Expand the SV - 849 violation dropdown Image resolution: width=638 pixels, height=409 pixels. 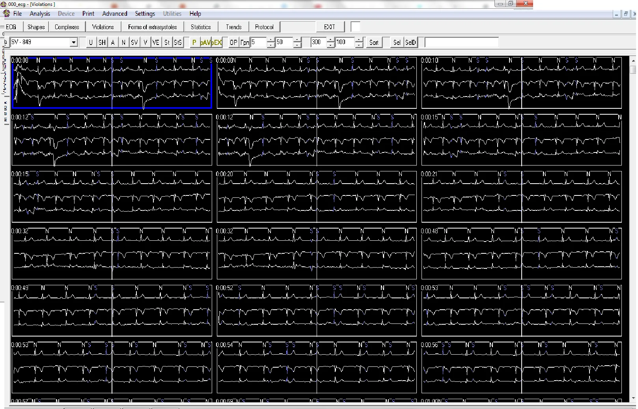pyautogui.click(x=74, y=43)
